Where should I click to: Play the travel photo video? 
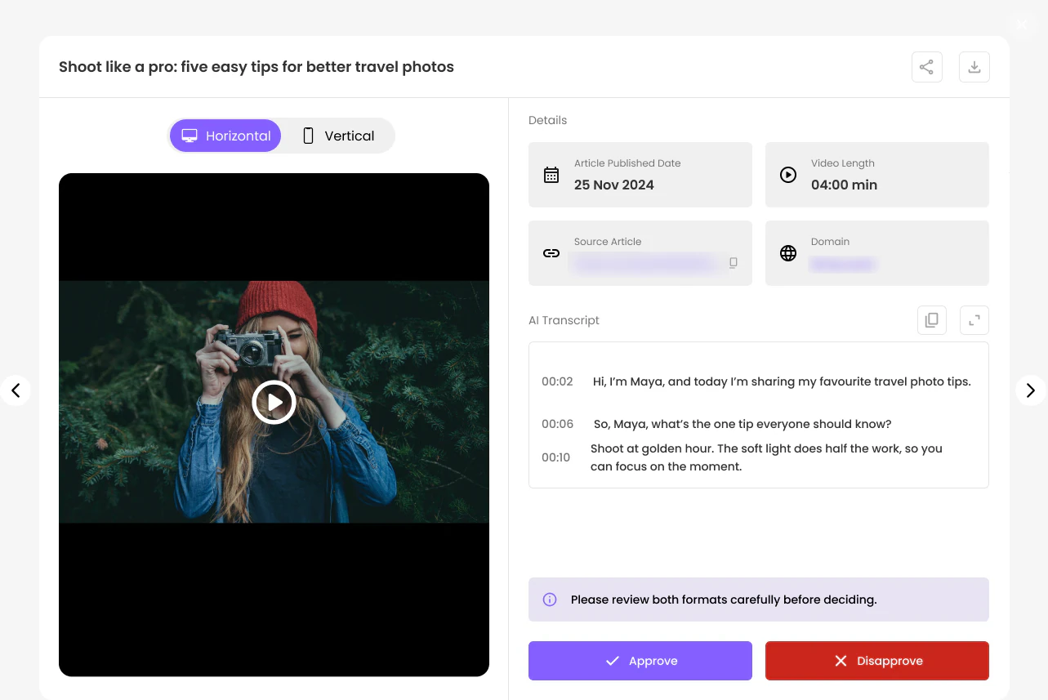[274, 402]
